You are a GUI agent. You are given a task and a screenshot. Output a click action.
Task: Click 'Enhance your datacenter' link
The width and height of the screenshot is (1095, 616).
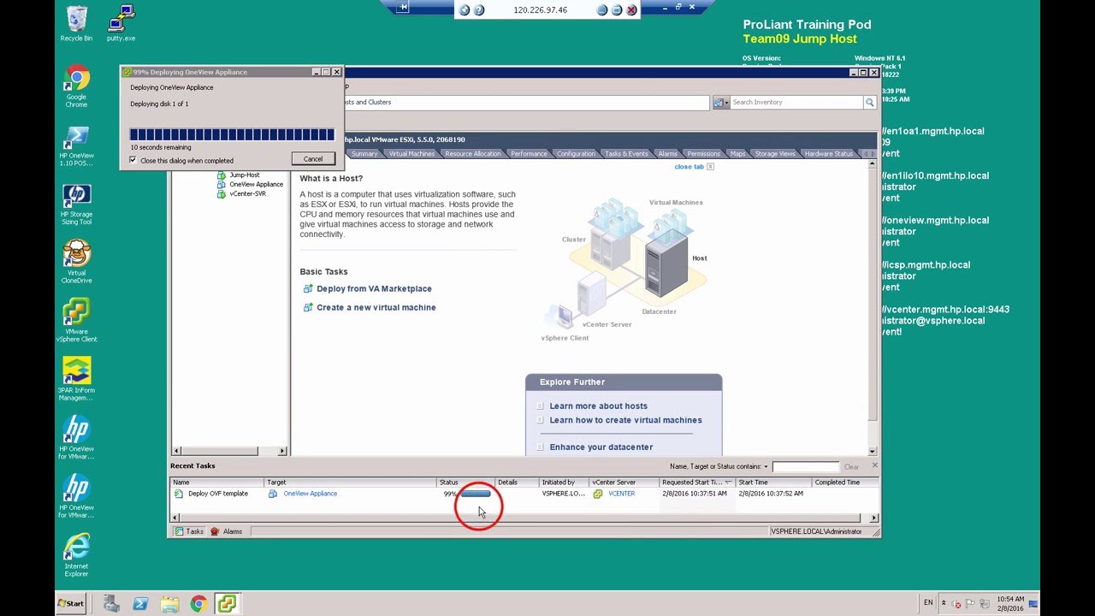(601, 447)
